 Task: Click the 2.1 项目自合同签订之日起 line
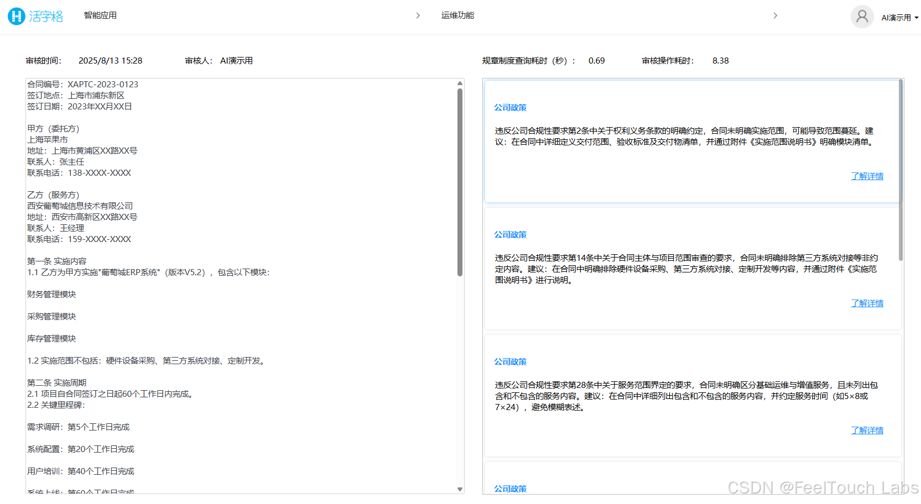pyautogui.click(x=112, y=394)
